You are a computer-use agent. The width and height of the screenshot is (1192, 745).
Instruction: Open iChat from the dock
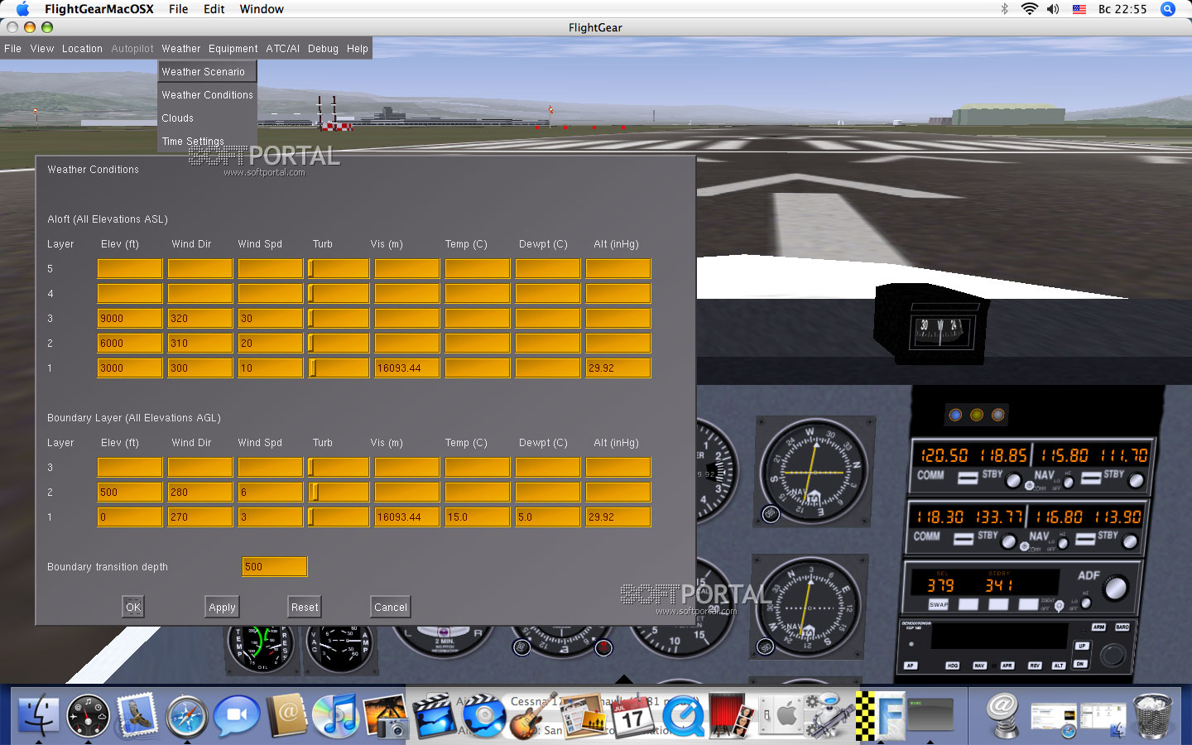(237, 716)
